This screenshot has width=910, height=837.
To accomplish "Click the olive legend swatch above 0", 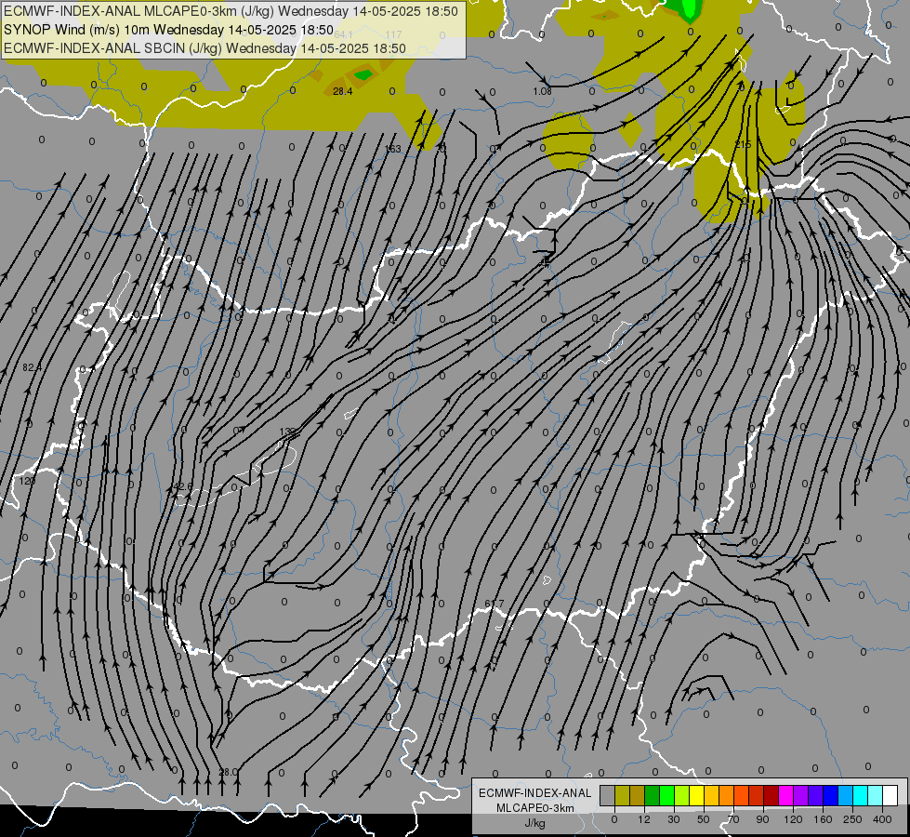I will point(622,795).
